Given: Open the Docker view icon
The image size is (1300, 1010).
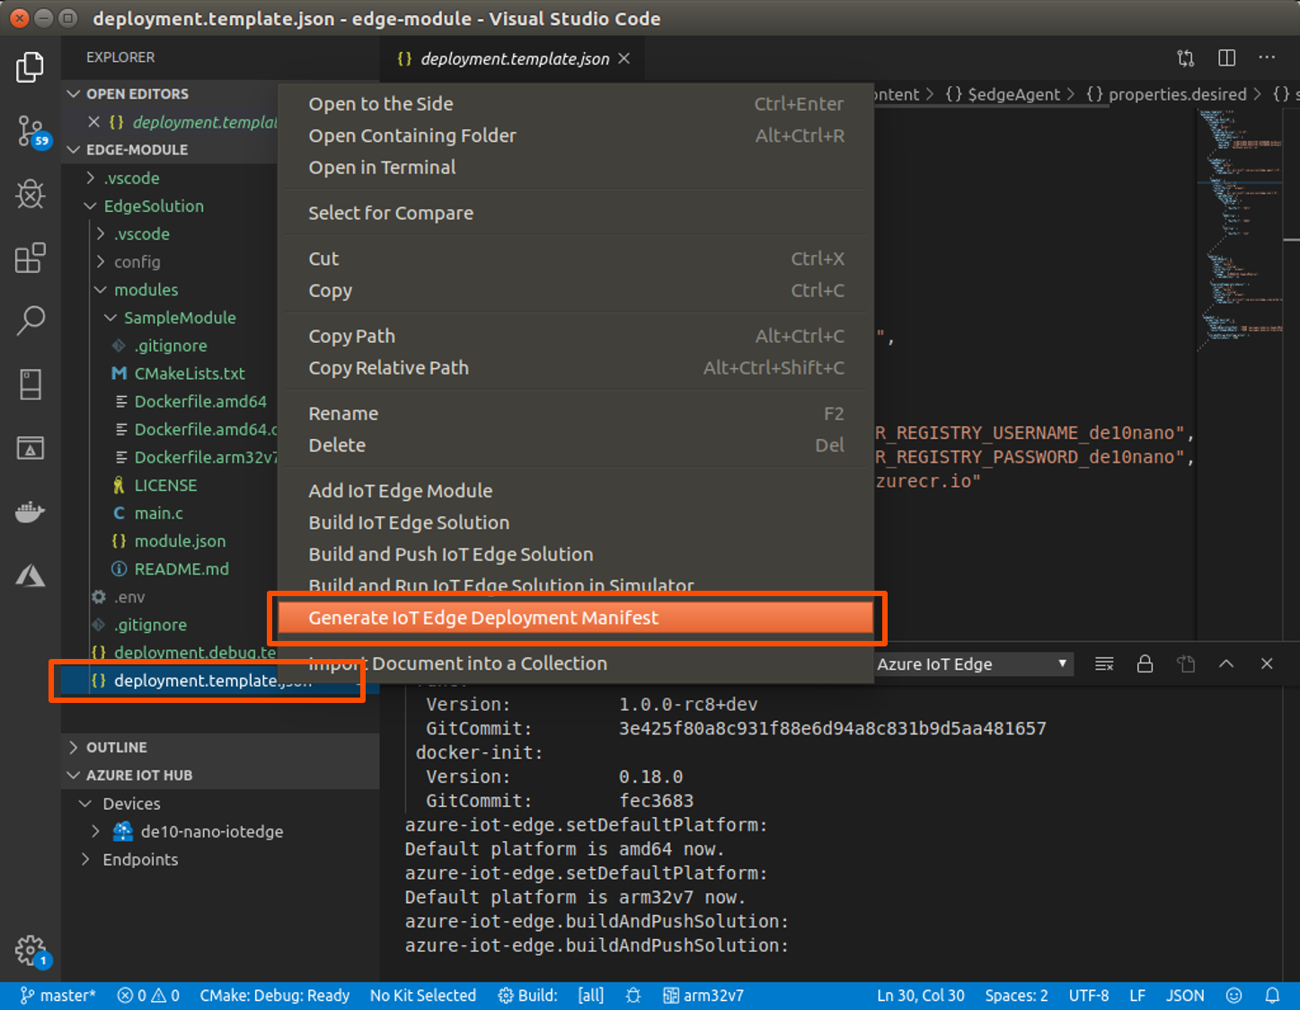Looking at the screenshot, I should point(31,512).
